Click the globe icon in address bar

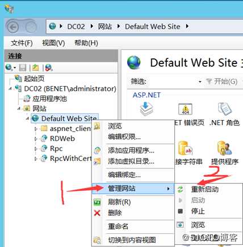point(52,26)
